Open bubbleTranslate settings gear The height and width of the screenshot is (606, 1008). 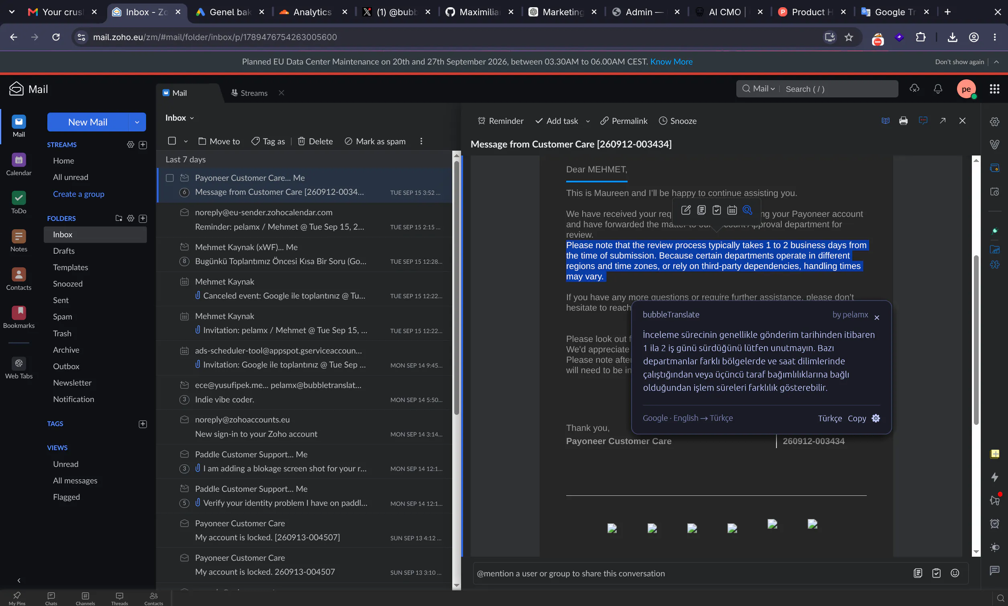click(876, 418)
